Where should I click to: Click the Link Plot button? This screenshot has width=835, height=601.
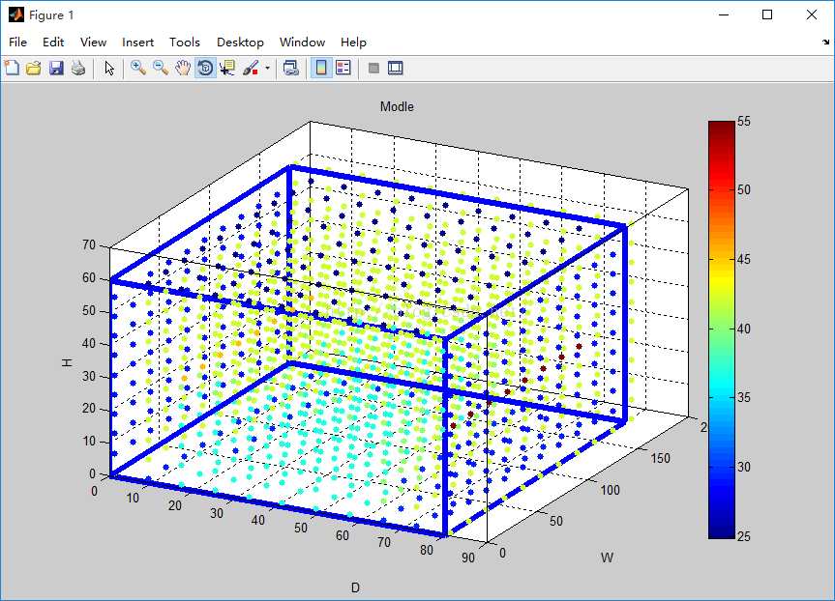click(290, 68)
